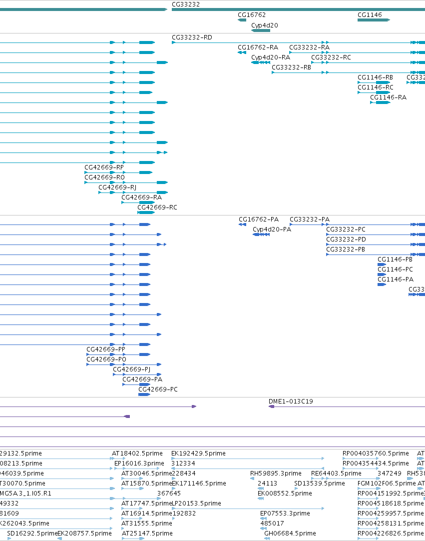Click EST SD16292.5prime
The width and height of the screenshot is (425, 541).
pyautogui.click(x=32, y=534)
